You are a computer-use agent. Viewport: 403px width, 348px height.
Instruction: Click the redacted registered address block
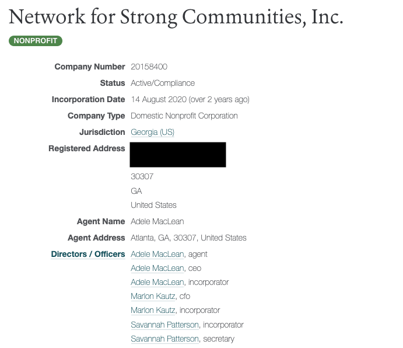click(x=178, y=154)
